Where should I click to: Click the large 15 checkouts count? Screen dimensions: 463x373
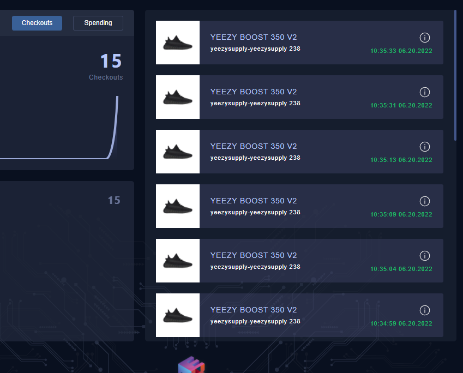click(111, 61)
